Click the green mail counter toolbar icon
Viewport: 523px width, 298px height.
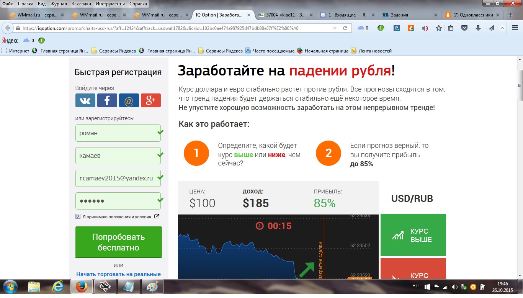pos(381,28)
